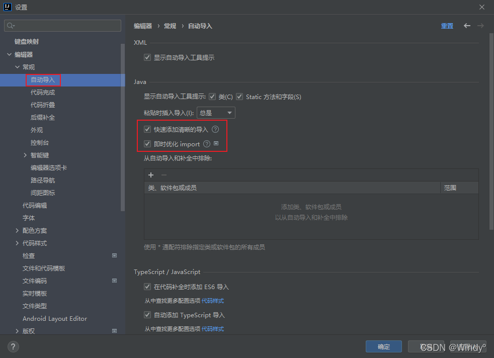Select 路径导航 in settings tree
The image size is (494, 358).
(43, 181)
